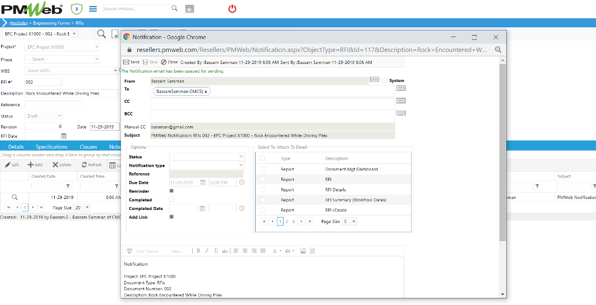Open Due Date calendar picker
596x305 pixels.
[x=202, y=183]
